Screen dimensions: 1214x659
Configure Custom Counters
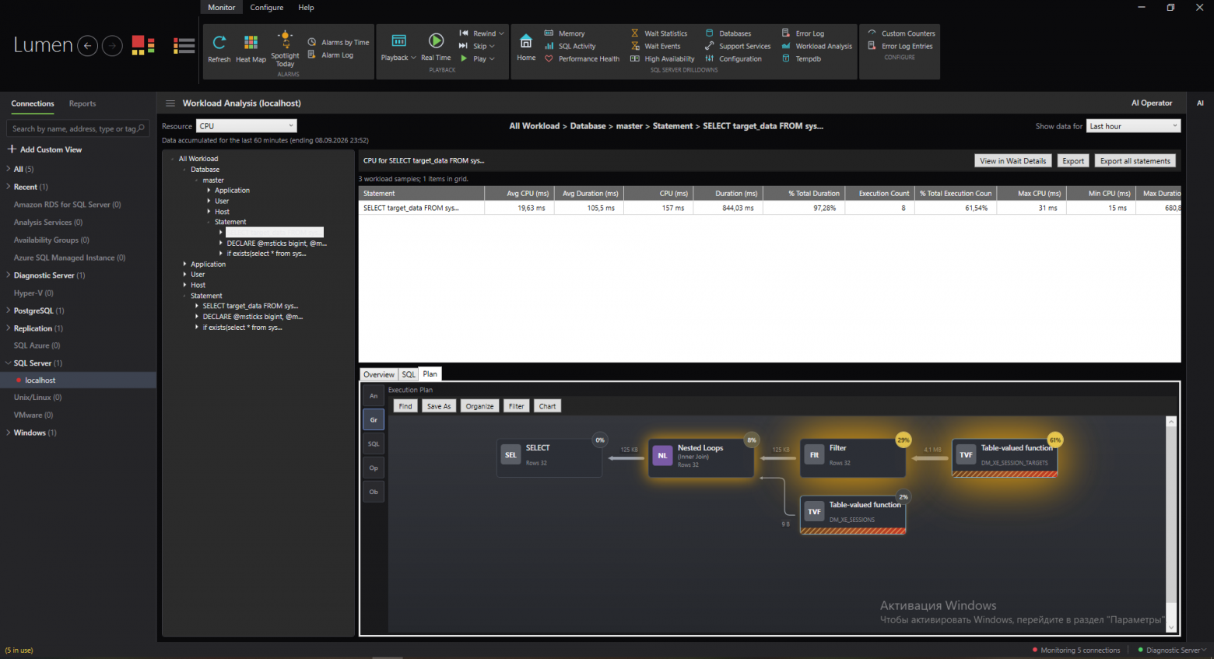point(902,33)
